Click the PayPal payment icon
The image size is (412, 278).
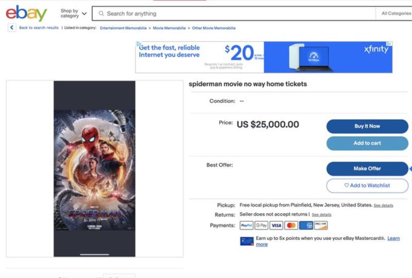pos(247,225)
